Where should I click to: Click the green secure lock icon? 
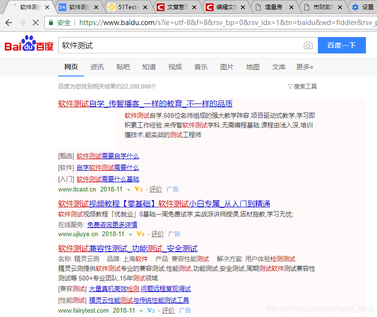pyautogui.click(x=51, y=23)
